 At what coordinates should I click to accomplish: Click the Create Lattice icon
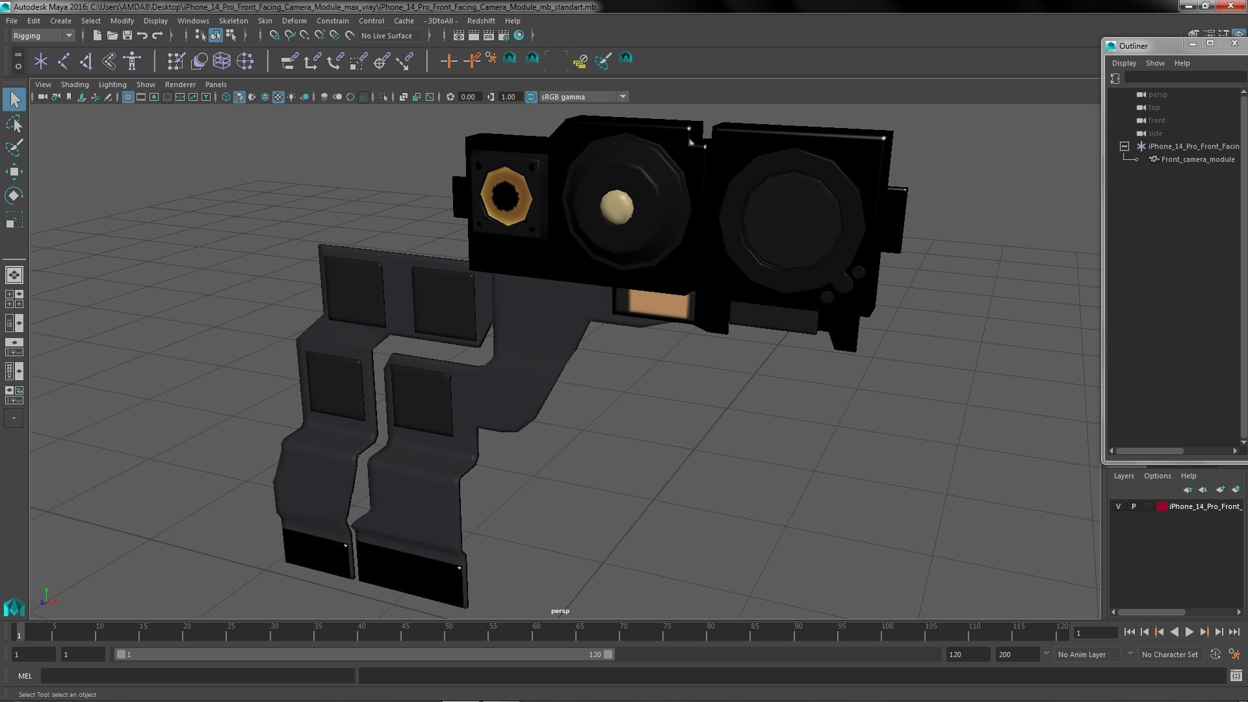(x=222, y=61)
